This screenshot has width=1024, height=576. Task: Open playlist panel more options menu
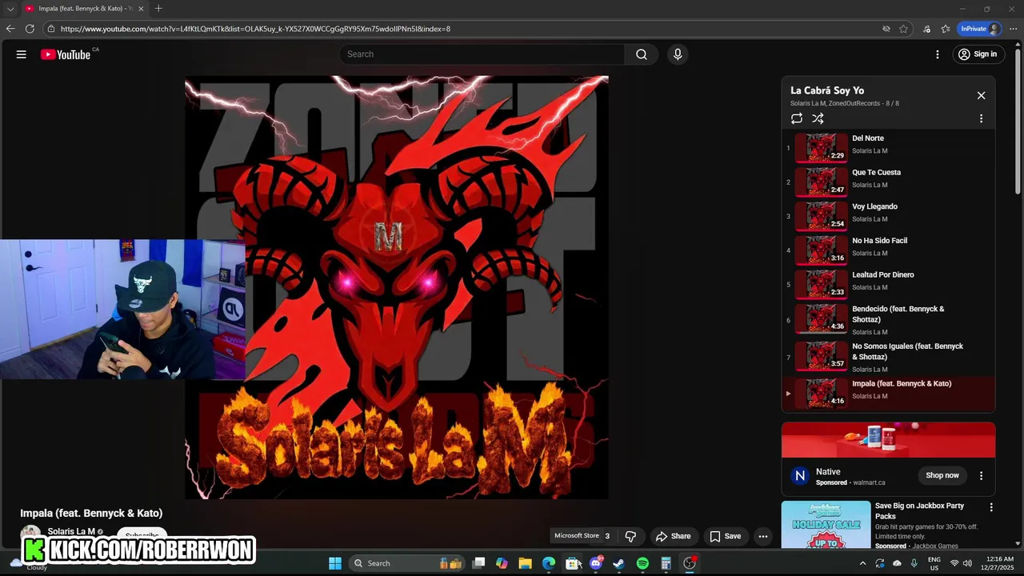[x=981, y=118]
